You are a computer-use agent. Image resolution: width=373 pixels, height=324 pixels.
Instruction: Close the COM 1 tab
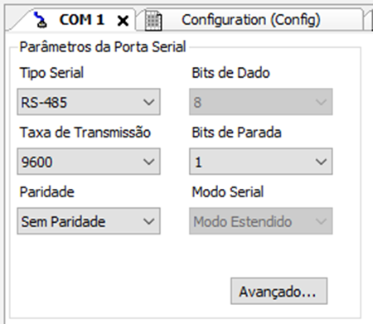(x=123, y=21)
